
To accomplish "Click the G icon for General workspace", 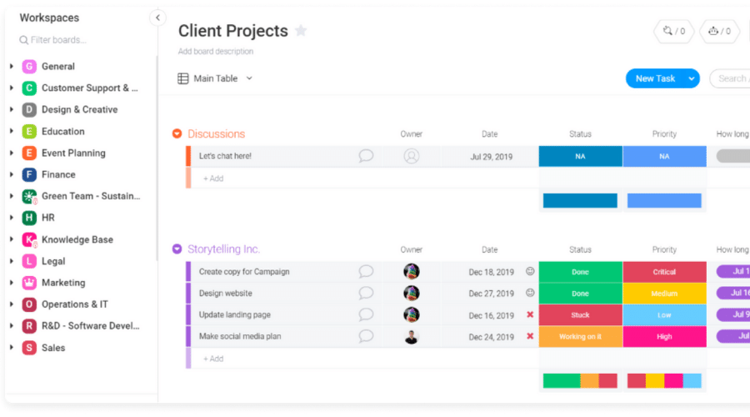I will (29, 67).
